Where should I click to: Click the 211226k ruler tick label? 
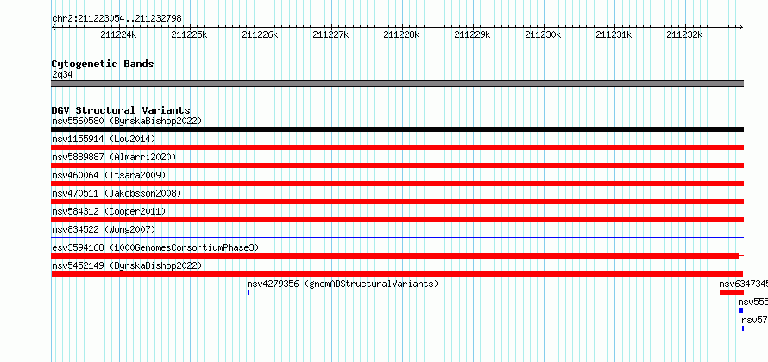(x=260, y=34)
